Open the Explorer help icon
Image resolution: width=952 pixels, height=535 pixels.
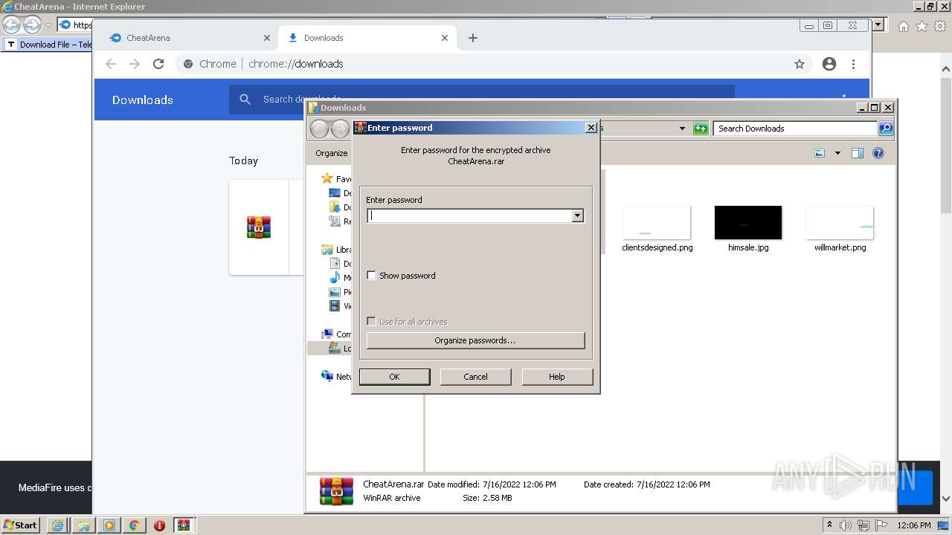pyautogui.click(x=878, y=153)
